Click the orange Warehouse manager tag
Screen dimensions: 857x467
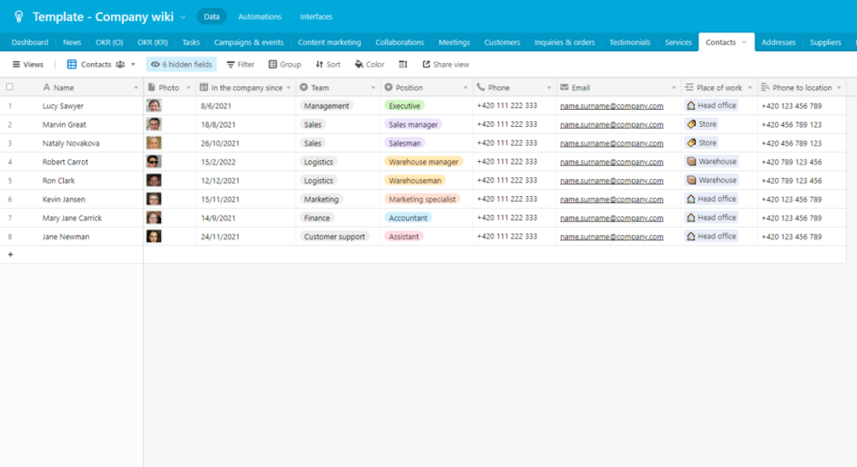click(x=424, y=162)
